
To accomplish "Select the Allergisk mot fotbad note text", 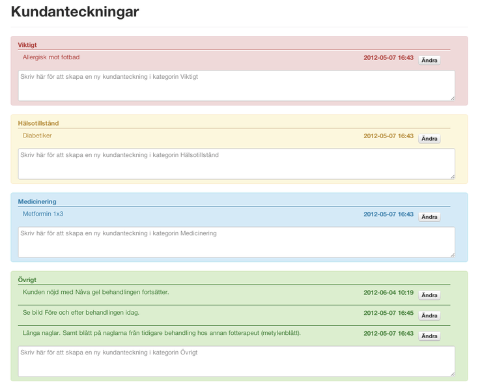I will click(x=51, y=57).
